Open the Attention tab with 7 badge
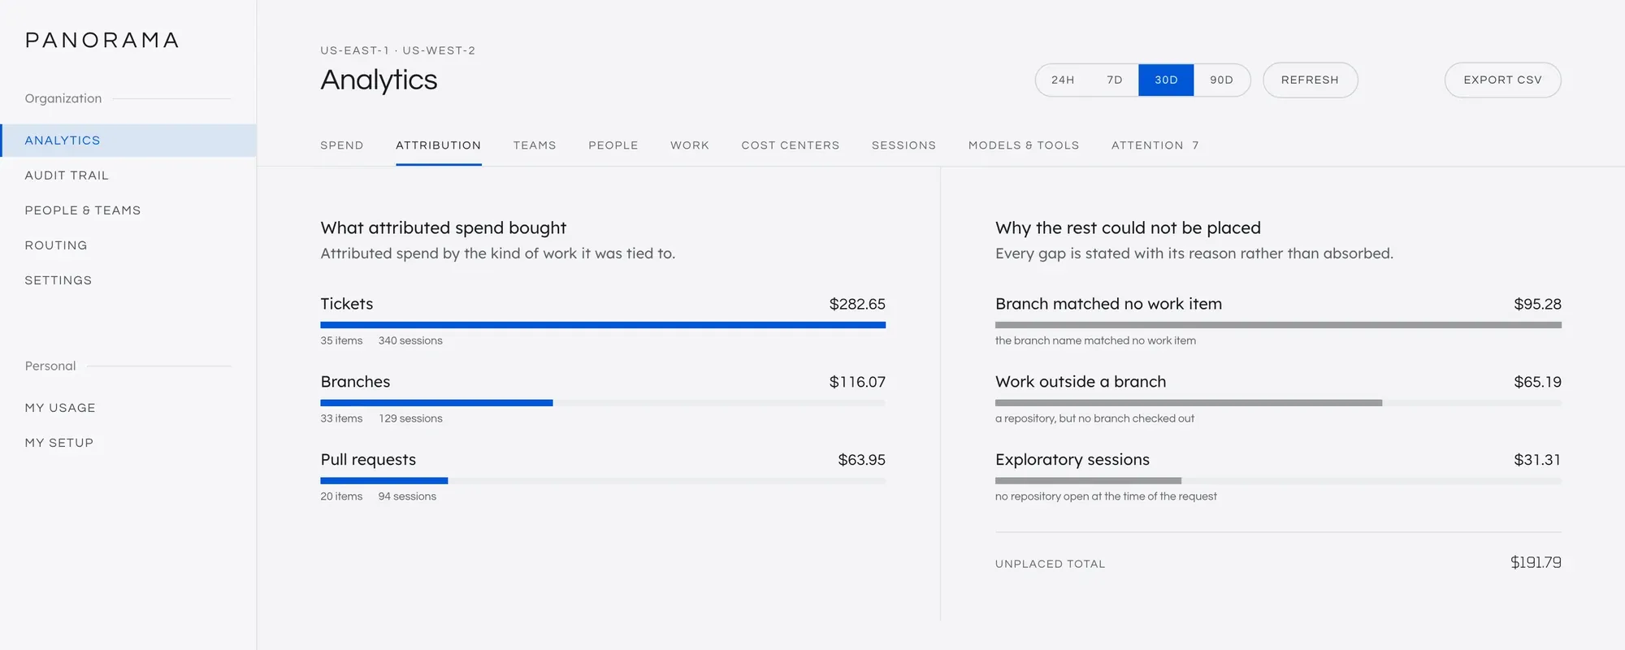The image size is (1625, 650). [x=1155, y=145]
